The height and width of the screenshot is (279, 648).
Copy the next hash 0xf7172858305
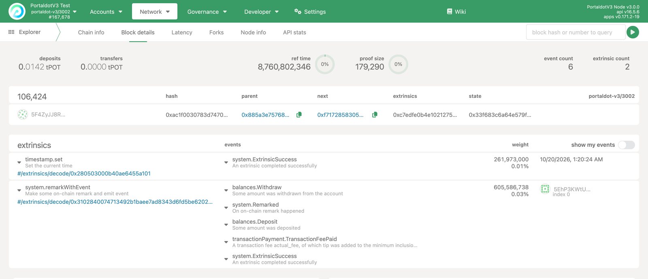(375, 115)
